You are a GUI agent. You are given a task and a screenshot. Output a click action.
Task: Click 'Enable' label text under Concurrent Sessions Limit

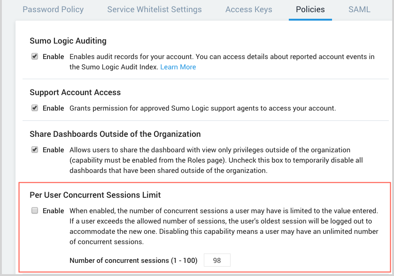tap(53, 211)
